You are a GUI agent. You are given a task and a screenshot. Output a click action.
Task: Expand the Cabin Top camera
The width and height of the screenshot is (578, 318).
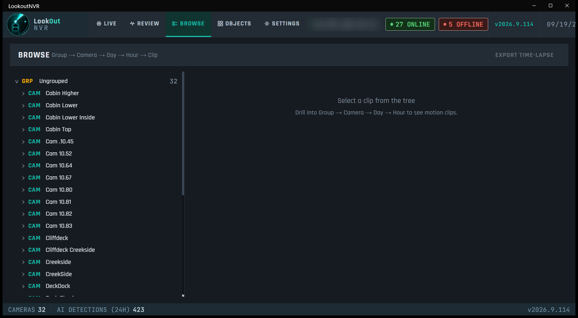point(23,130)
